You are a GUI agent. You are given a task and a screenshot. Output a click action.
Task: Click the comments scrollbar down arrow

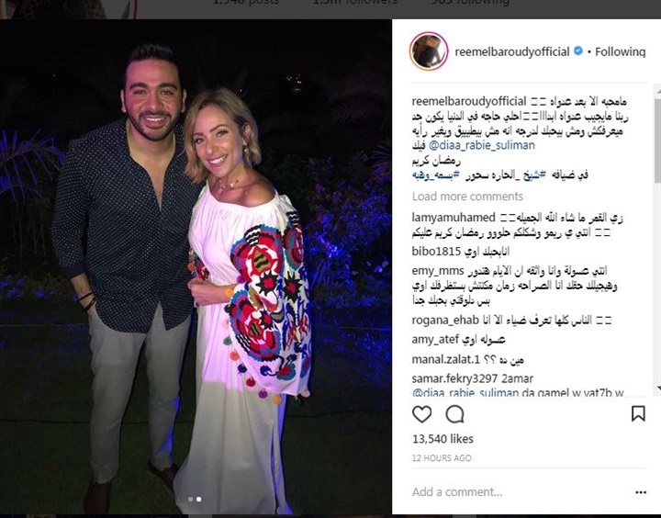pyautogui.click(x=657, y=388)
